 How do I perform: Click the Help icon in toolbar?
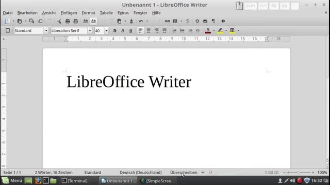click(223, 21)
